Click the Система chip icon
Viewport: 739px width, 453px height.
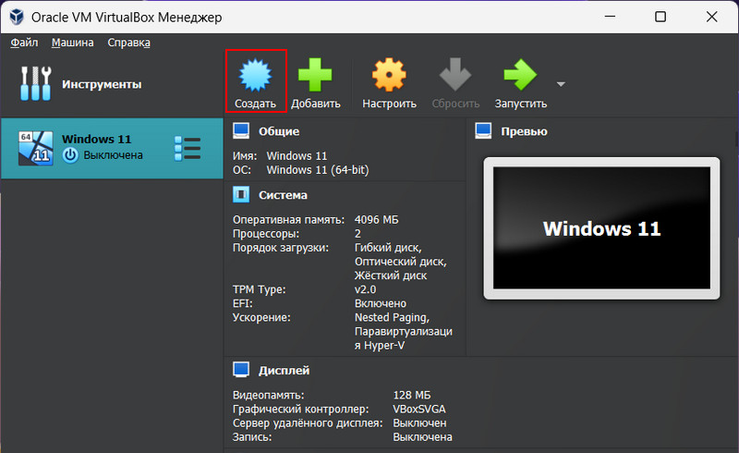tap(241, 194)
